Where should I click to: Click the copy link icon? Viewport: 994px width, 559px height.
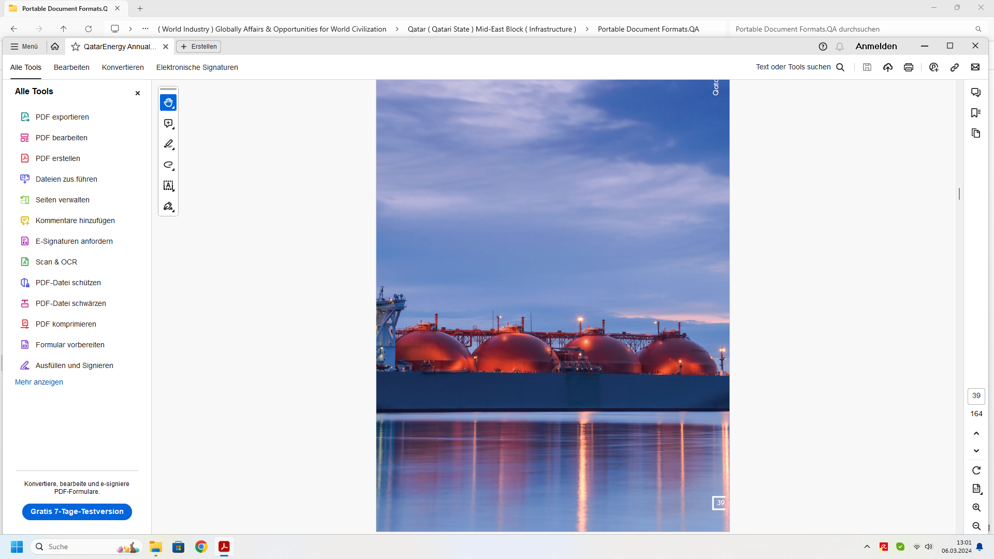click(x=955, y=67)
